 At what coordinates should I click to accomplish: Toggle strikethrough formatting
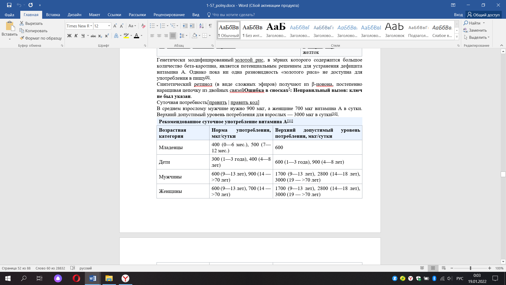[x=93, y=36]
